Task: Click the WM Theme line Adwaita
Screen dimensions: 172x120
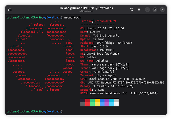Action: (94, 61)
